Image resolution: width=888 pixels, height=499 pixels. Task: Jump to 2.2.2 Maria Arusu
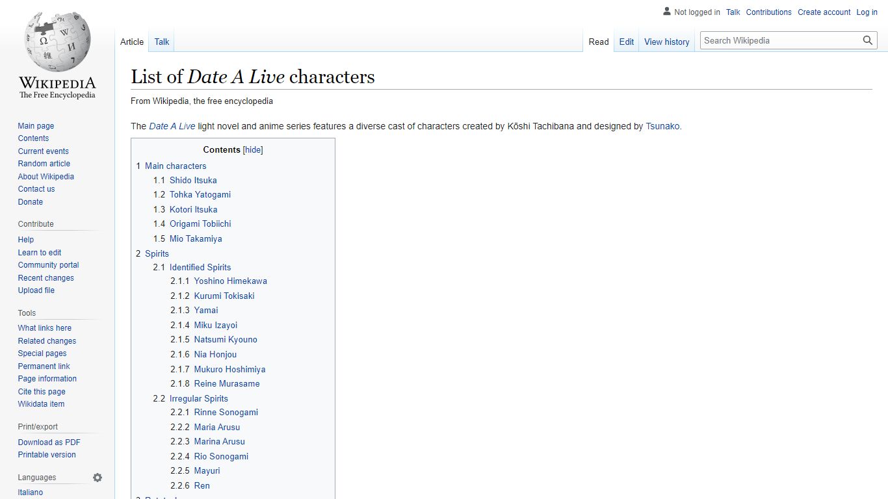[205, 427]
